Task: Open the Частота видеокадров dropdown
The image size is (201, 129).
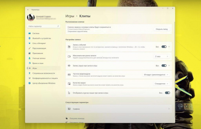Action: pyautogui.click(x=156, y=75)
